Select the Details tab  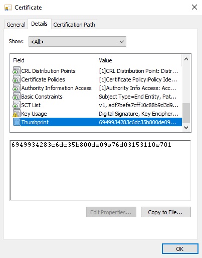pos(39,24)
